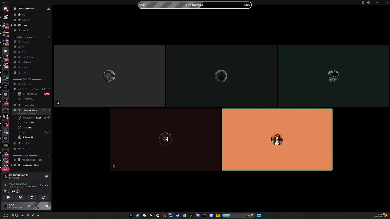Viewport: 390px width, 219px height.
Task: Click the taskbar search box
Action: (x=238, y=215)
